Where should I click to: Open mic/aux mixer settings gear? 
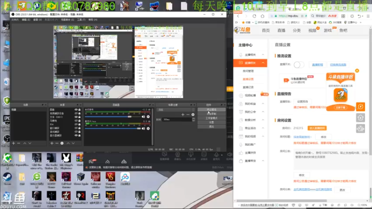pyautogui.click(x=148, y=129)
